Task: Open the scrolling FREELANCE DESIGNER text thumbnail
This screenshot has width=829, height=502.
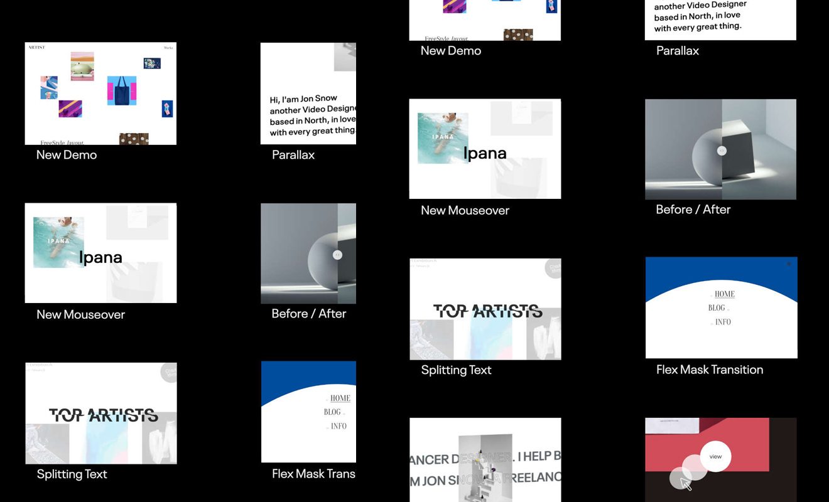Action: [485, 460]
